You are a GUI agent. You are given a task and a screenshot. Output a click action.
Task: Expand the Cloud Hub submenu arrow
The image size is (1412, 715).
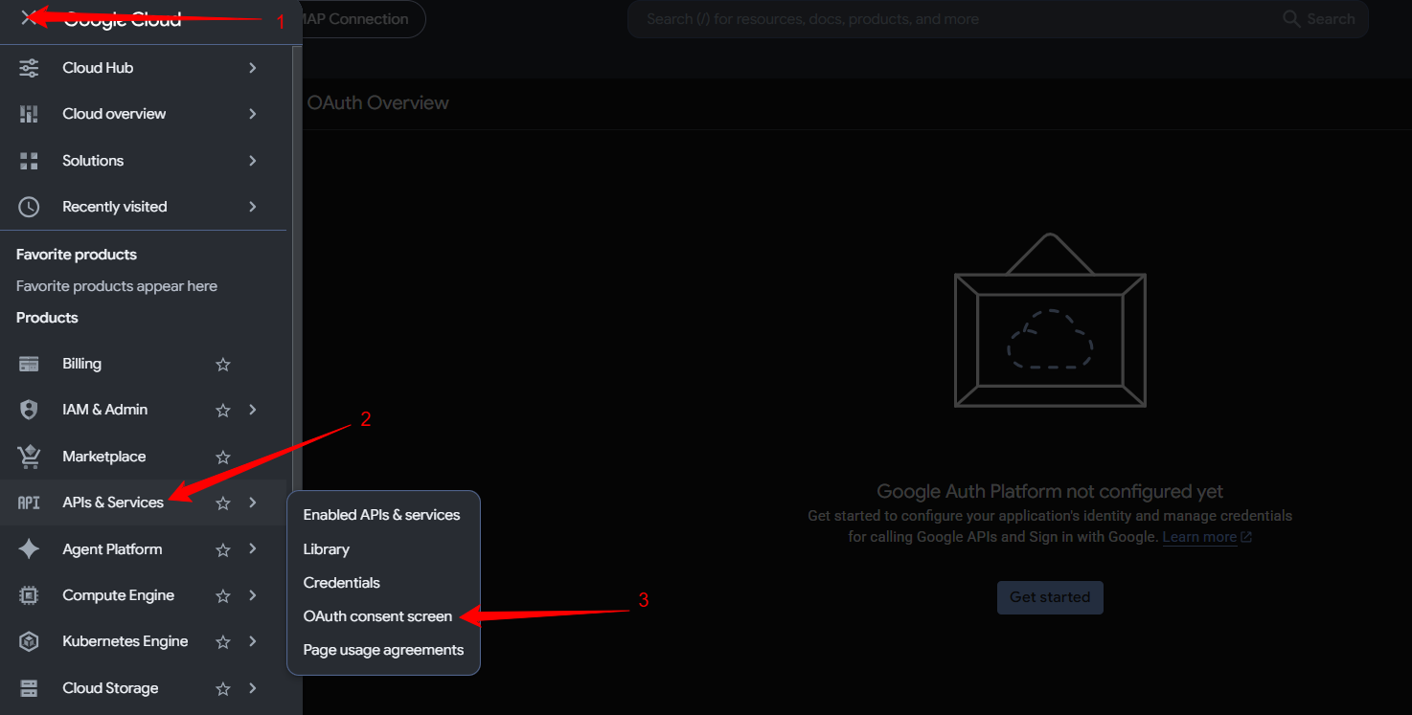[x=253, y=68]
